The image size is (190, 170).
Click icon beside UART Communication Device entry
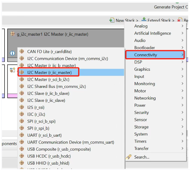(x=22, y=142)
